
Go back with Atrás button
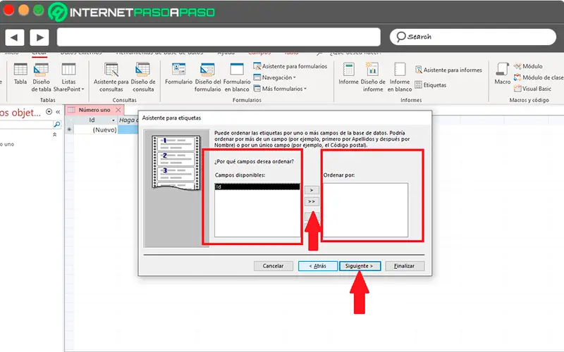pos(318,266)
